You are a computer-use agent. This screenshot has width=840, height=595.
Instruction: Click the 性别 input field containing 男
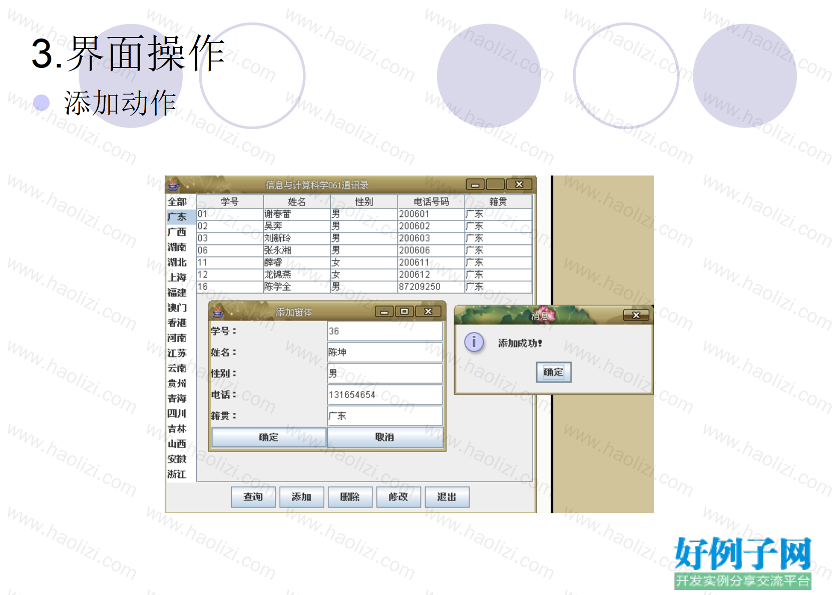[385, 373]
